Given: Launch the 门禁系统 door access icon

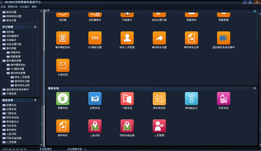Looking at the screenshot, I should 127,99.
